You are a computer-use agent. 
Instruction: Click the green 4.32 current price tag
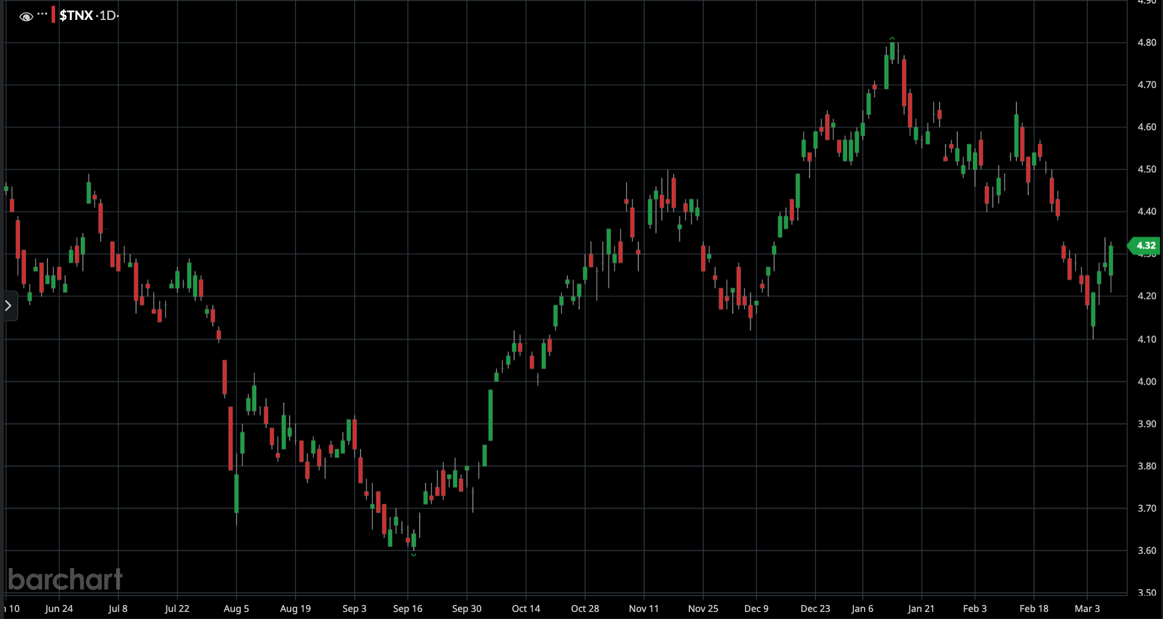(x=1144, y=246)
